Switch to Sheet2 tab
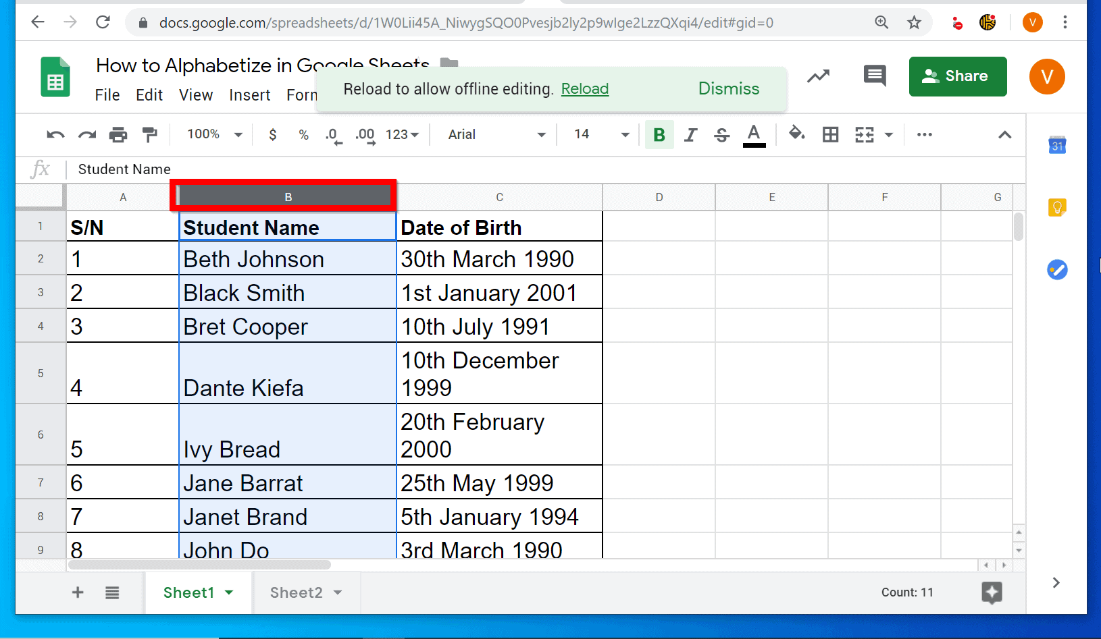The image size is (1101, 639). (x=297, y=592)
